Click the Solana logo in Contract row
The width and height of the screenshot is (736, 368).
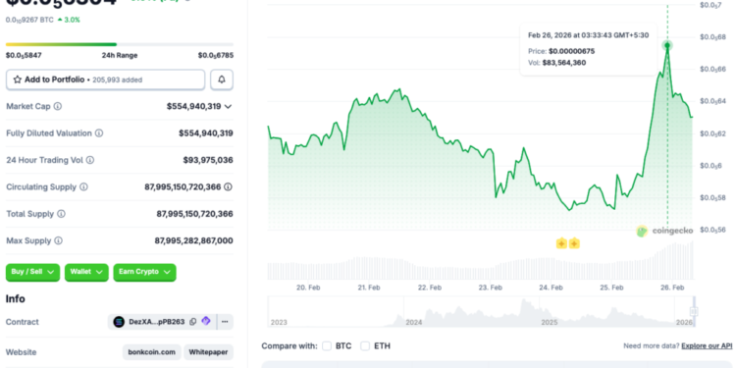[x=119, y=322]
